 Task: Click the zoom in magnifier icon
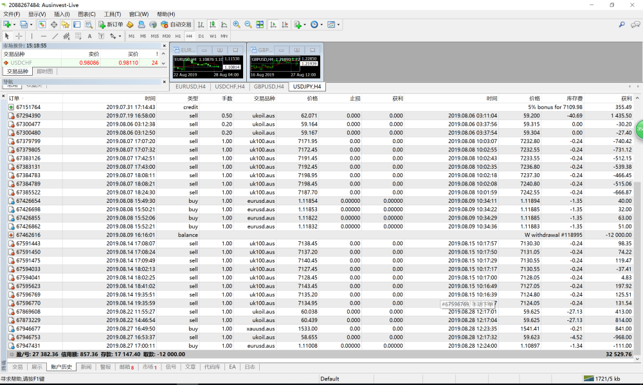237,24
